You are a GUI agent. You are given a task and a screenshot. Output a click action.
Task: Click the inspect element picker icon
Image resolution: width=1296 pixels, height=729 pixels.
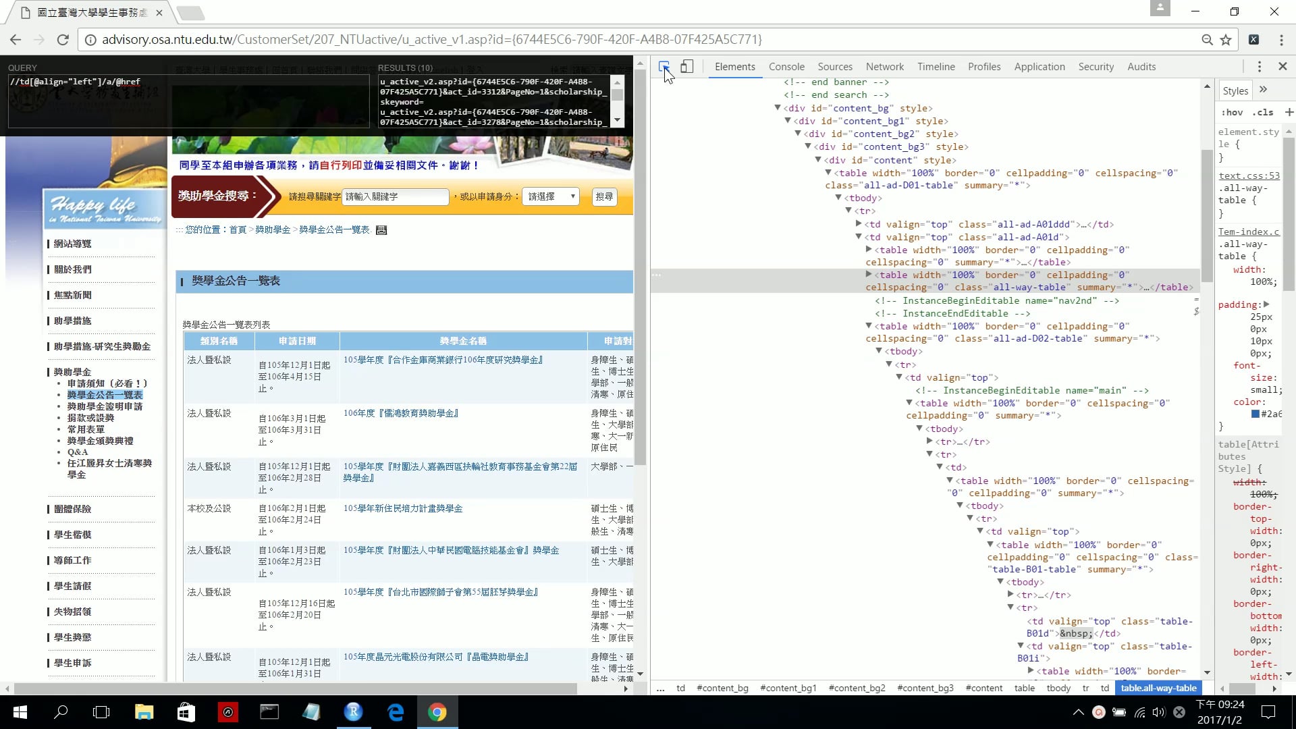click(664, 66)
